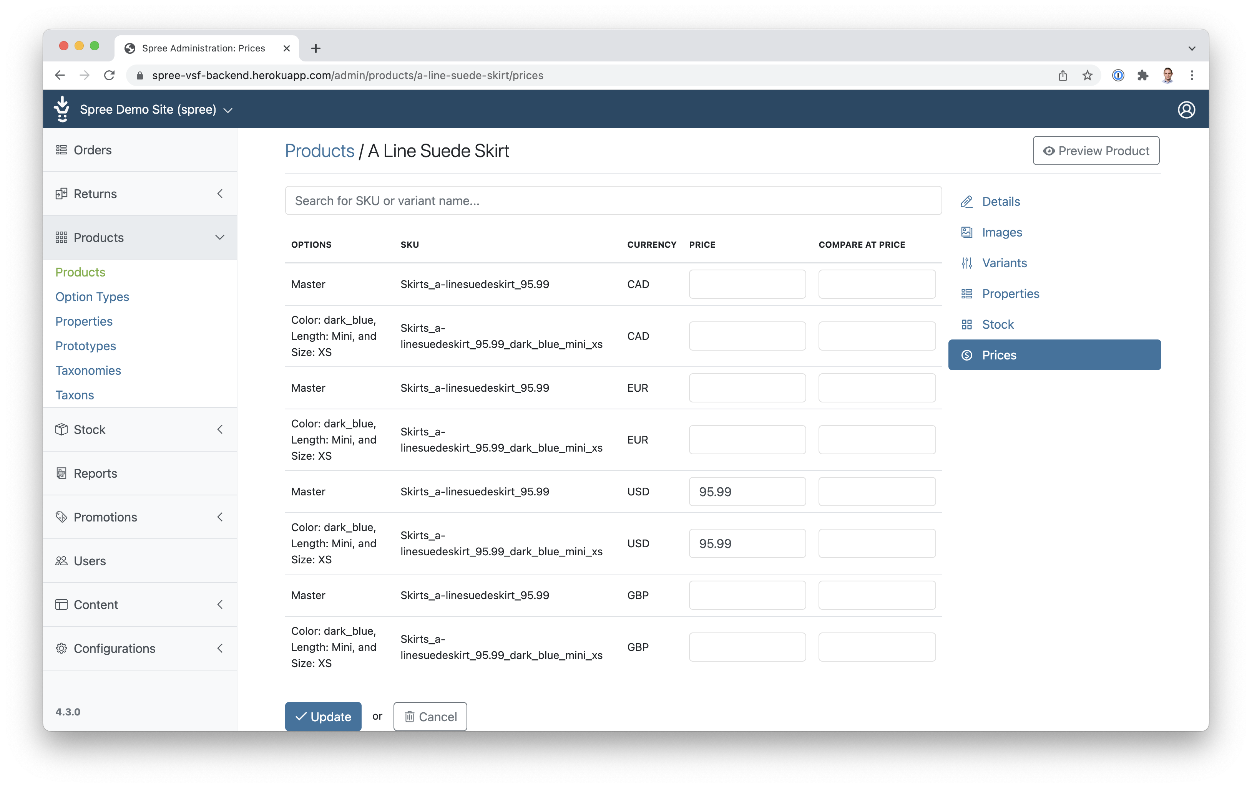
Task: Click the Properties icon in sidebar
Action: pyautogui.click(x=967, y=293)
